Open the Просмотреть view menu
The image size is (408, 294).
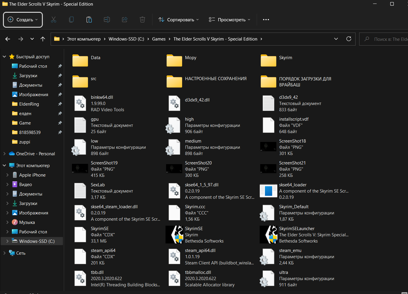coord(229,20)
